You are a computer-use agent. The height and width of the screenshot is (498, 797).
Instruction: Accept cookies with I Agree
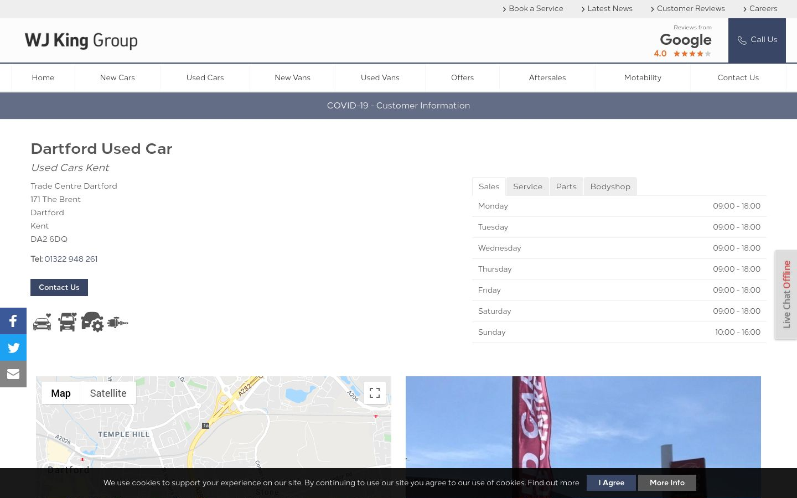611,483
